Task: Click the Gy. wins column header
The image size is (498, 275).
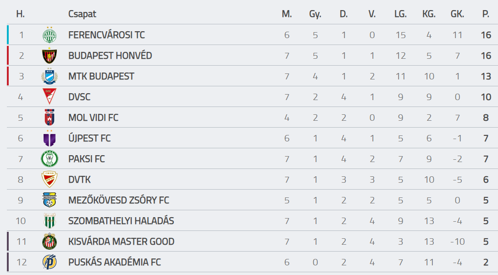Action: (x=315, y=14)
